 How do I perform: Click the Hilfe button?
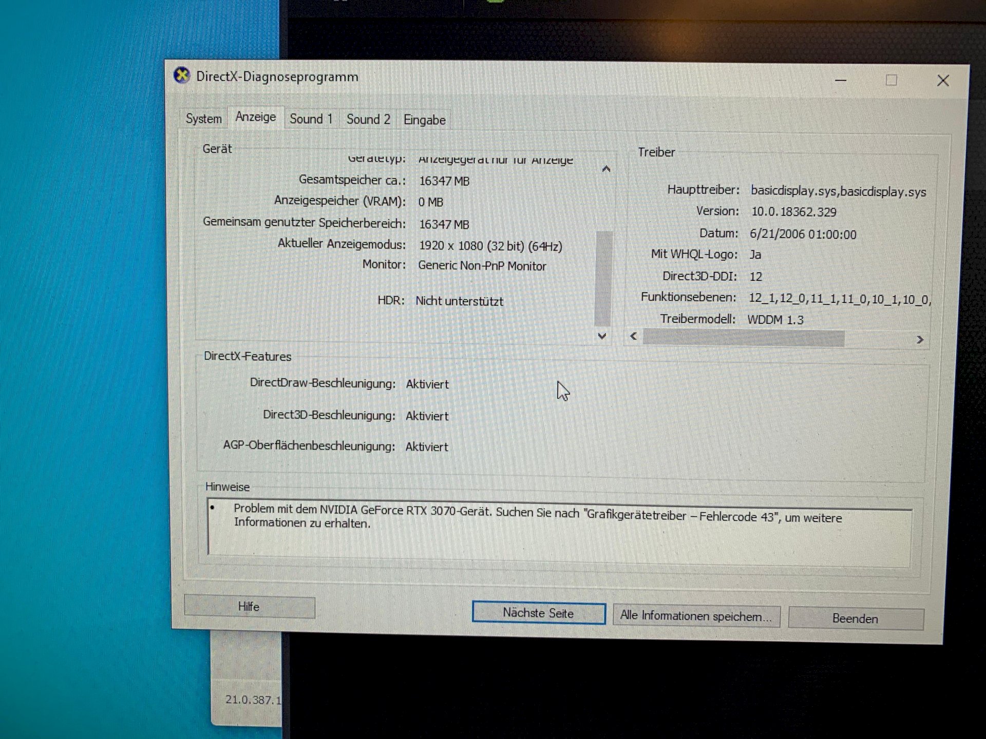[249, 607]
